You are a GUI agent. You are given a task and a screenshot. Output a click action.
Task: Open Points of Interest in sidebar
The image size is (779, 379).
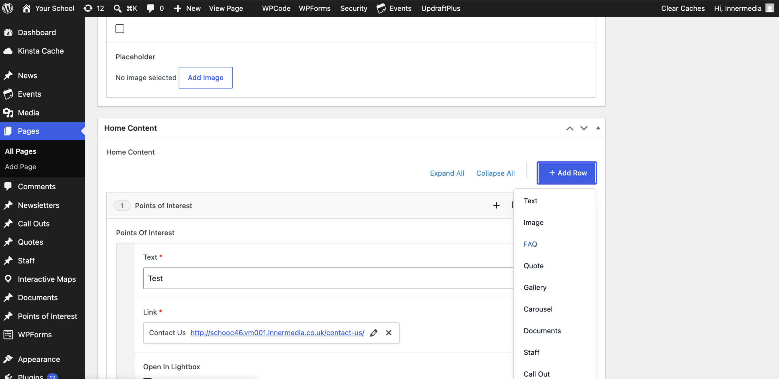point(47,316)
